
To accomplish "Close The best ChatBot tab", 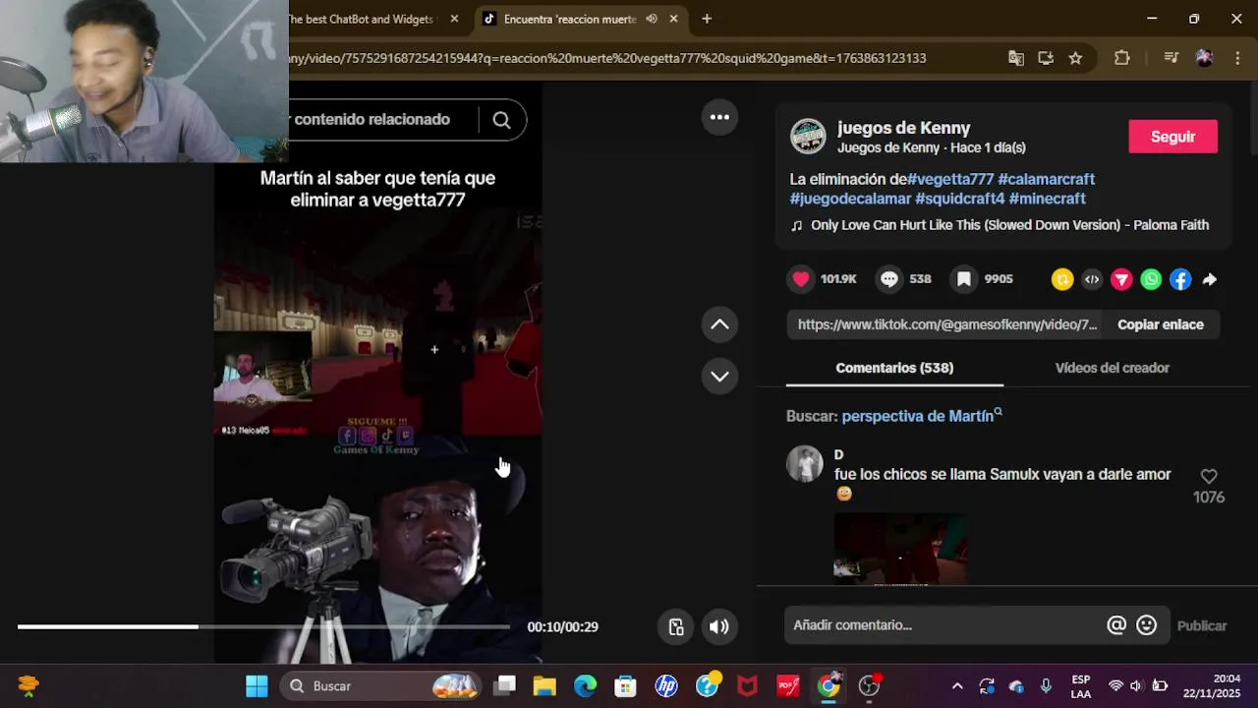I will coord(454,19).
